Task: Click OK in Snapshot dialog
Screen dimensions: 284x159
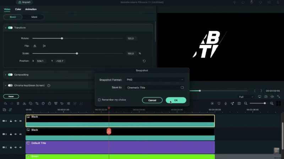Action: pos(176,100)
